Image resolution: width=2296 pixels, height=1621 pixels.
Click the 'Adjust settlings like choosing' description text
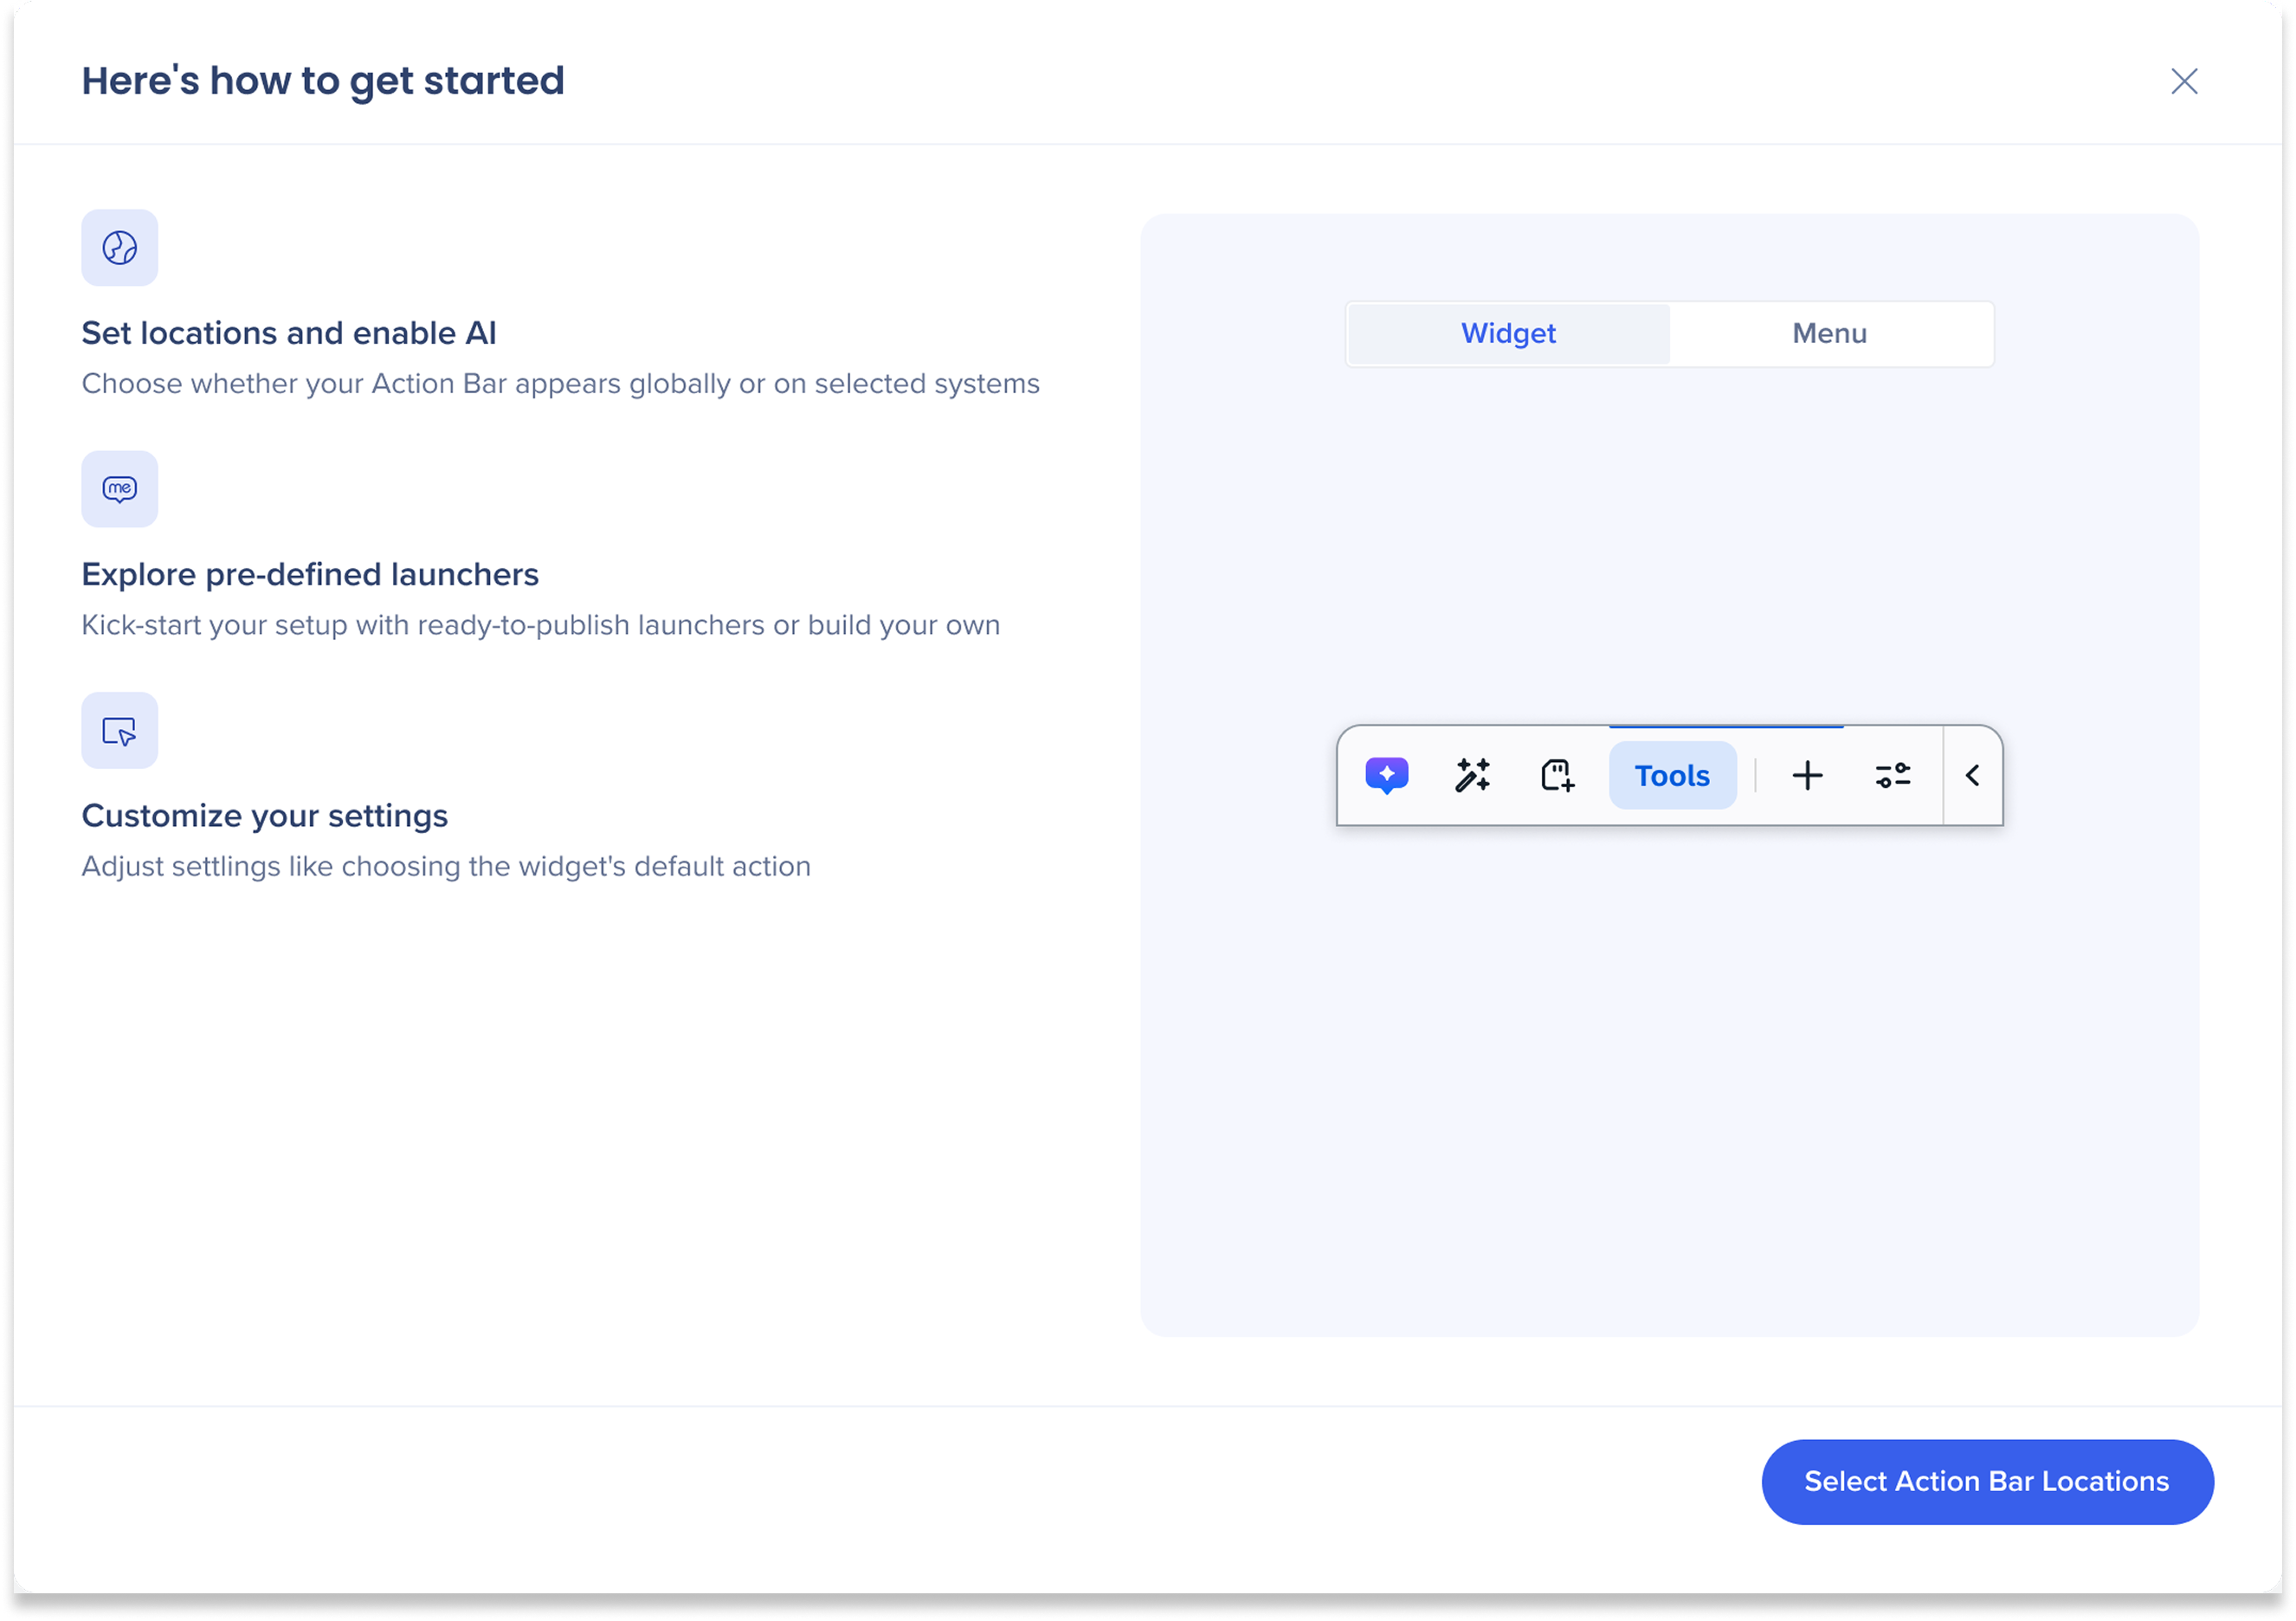[x=446, y=866]
